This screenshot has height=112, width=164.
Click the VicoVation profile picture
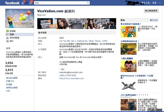pyautogui.click(x=19, y=18)
